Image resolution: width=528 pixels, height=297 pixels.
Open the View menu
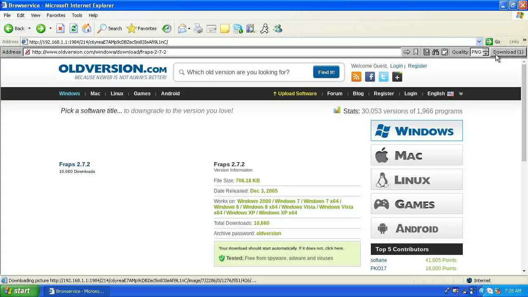click(35, 15)
